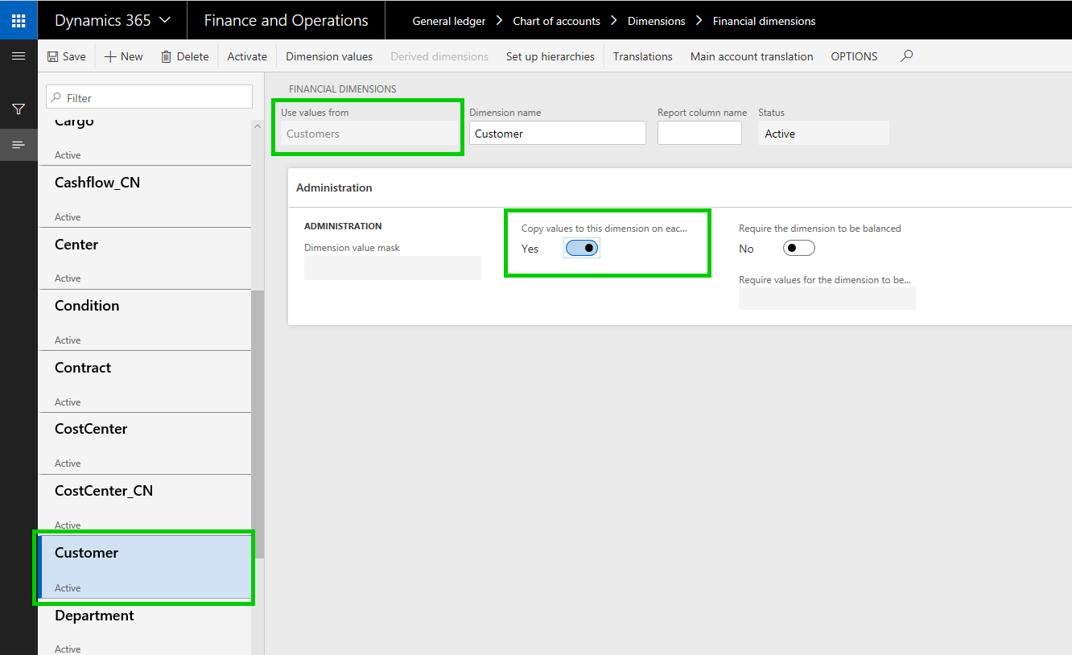
Task: Open the Use values from field
Action: (x=368, y=134)
